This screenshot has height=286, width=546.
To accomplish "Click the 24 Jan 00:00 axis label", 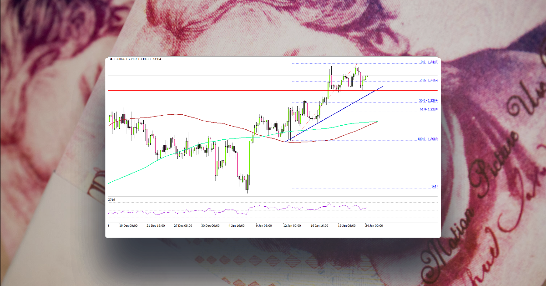I will point(374,225).
